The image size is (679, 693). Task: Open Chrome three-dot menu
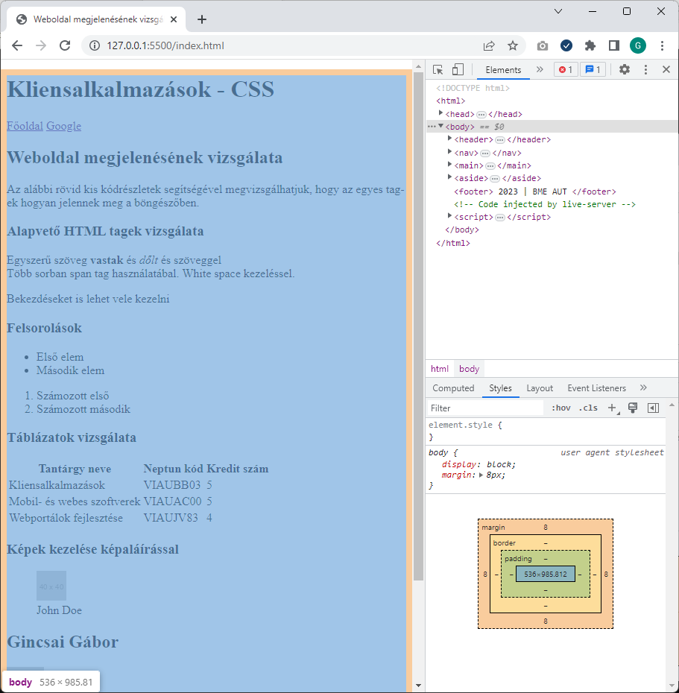pyautogui.click(x=662, y=45)
